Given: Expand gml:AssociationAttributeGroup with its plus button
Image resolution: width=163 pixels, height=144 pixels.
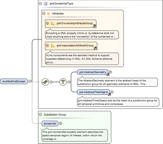Looking at the screenshot, I should 47,46.
